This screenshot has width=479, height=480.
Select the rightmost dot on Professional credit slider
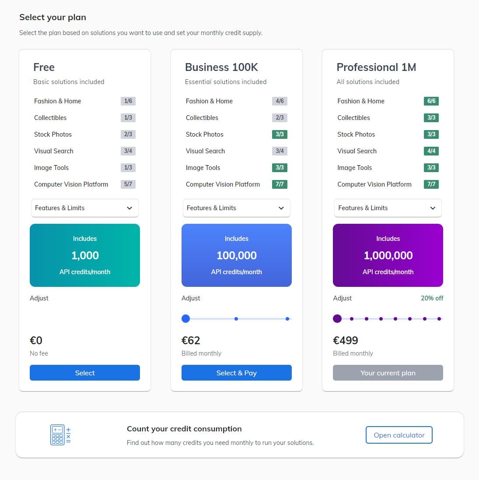(x=439, y=318)
